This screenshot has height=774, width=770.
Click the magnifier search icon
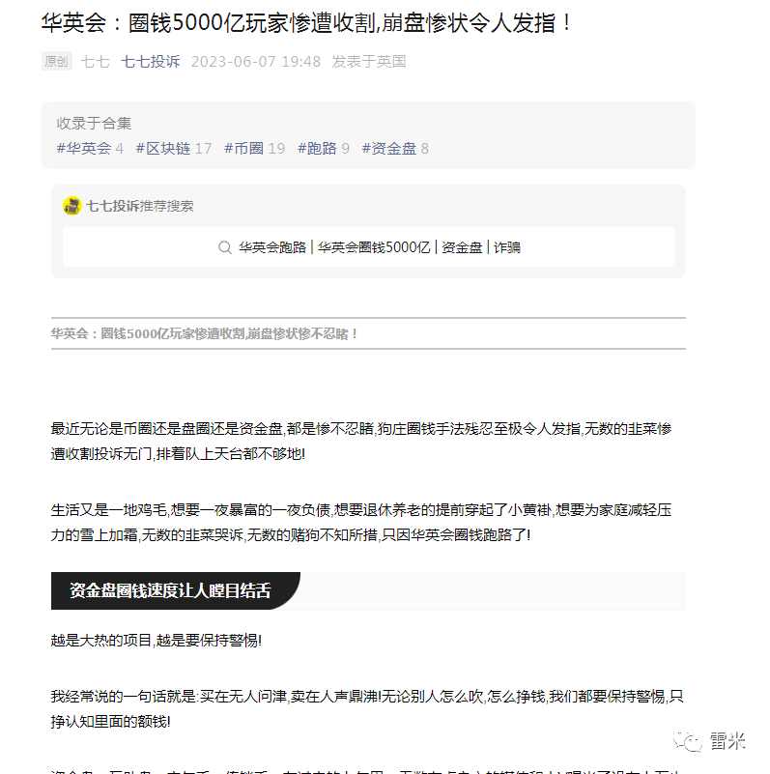[224, 247]
